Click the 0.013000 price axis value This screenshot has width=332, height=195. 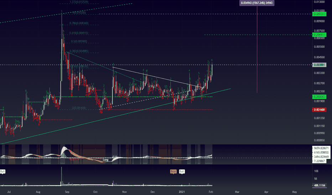tap(319, 2)
